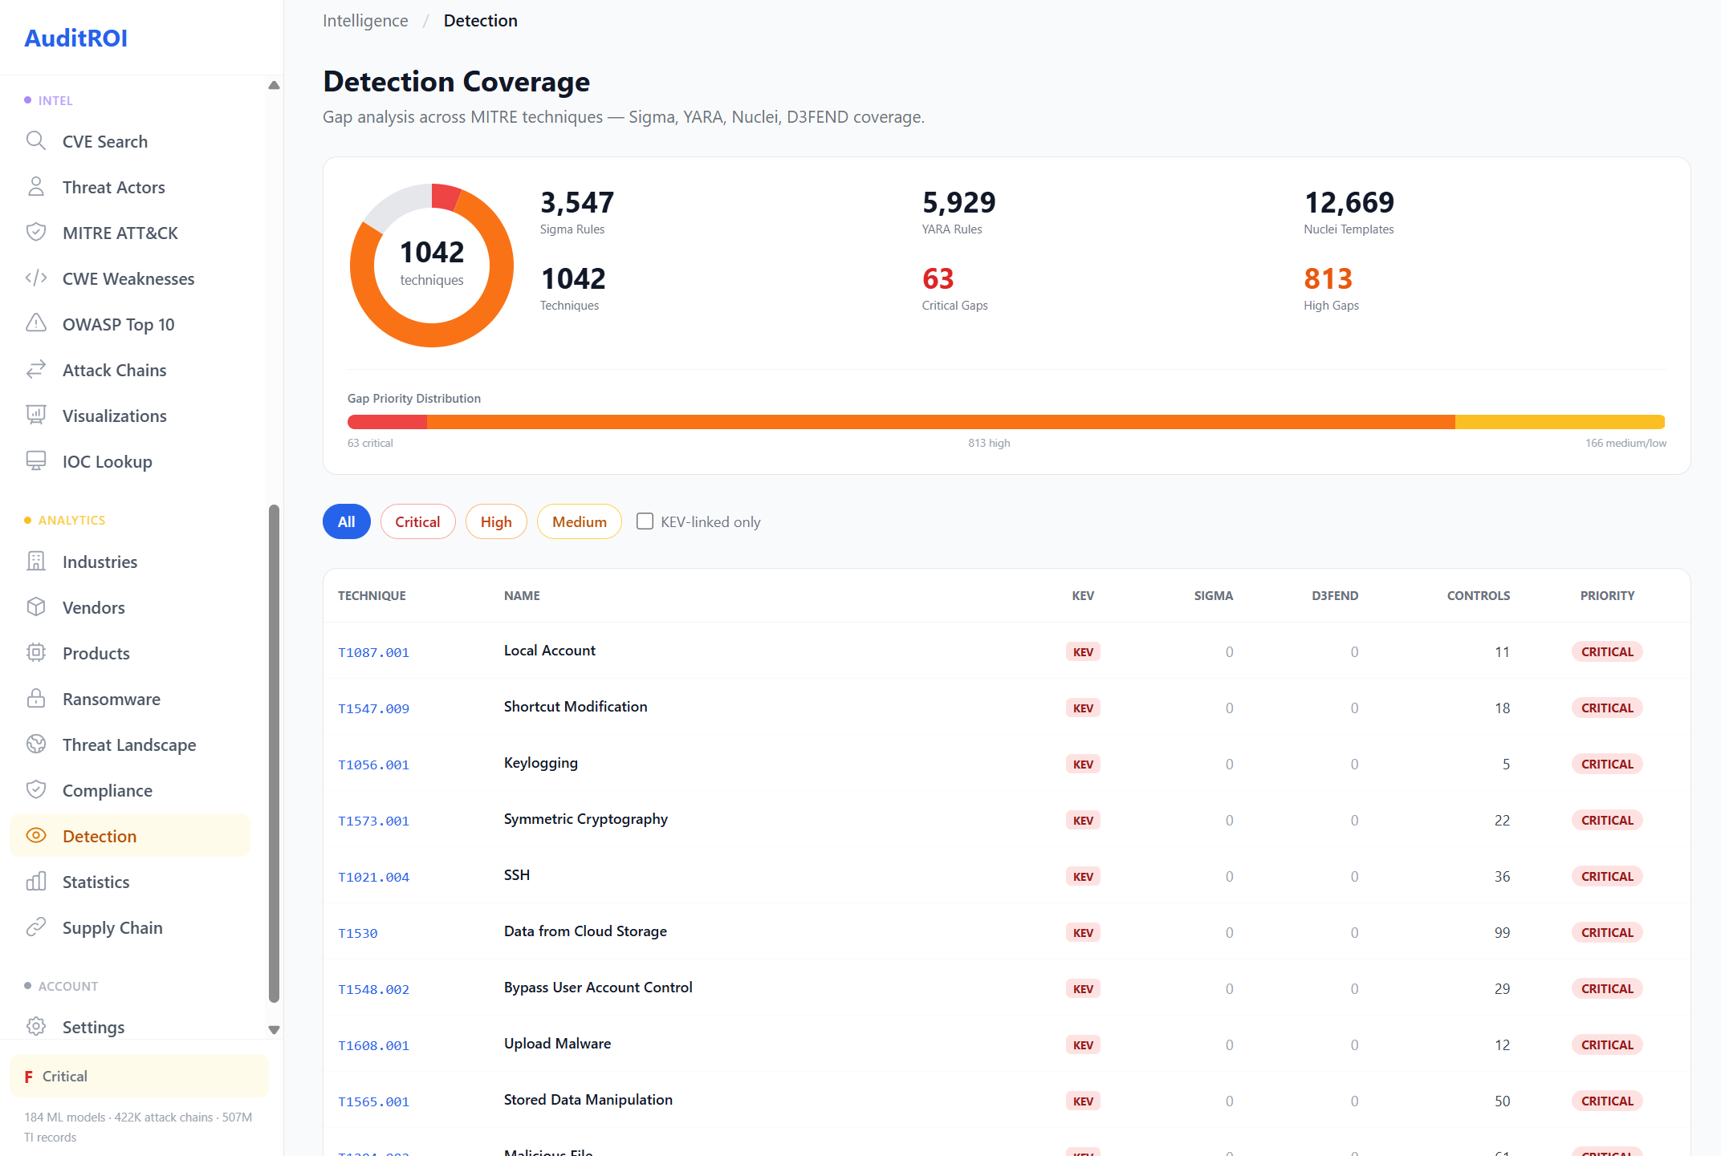Viewport: 1721px width, 1156px height.
Task: Activate the Medium severity filter
Action: point(579,521)
